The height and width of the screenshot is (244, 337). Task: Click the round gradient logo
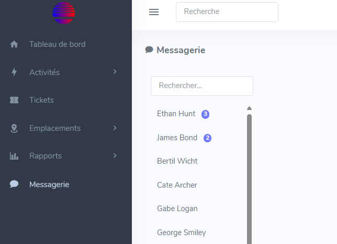point(64,13)
